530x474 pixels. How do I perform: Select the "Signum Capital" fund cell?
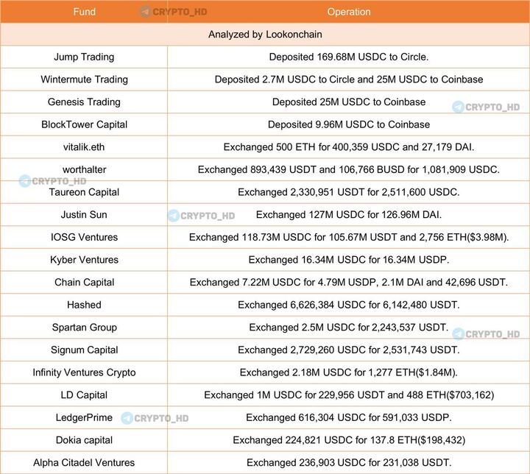click(84, 350)
